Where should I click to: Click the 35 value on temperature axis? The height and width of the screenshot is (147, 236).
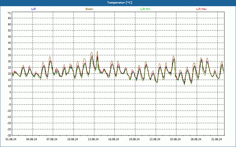pos(9,55)
